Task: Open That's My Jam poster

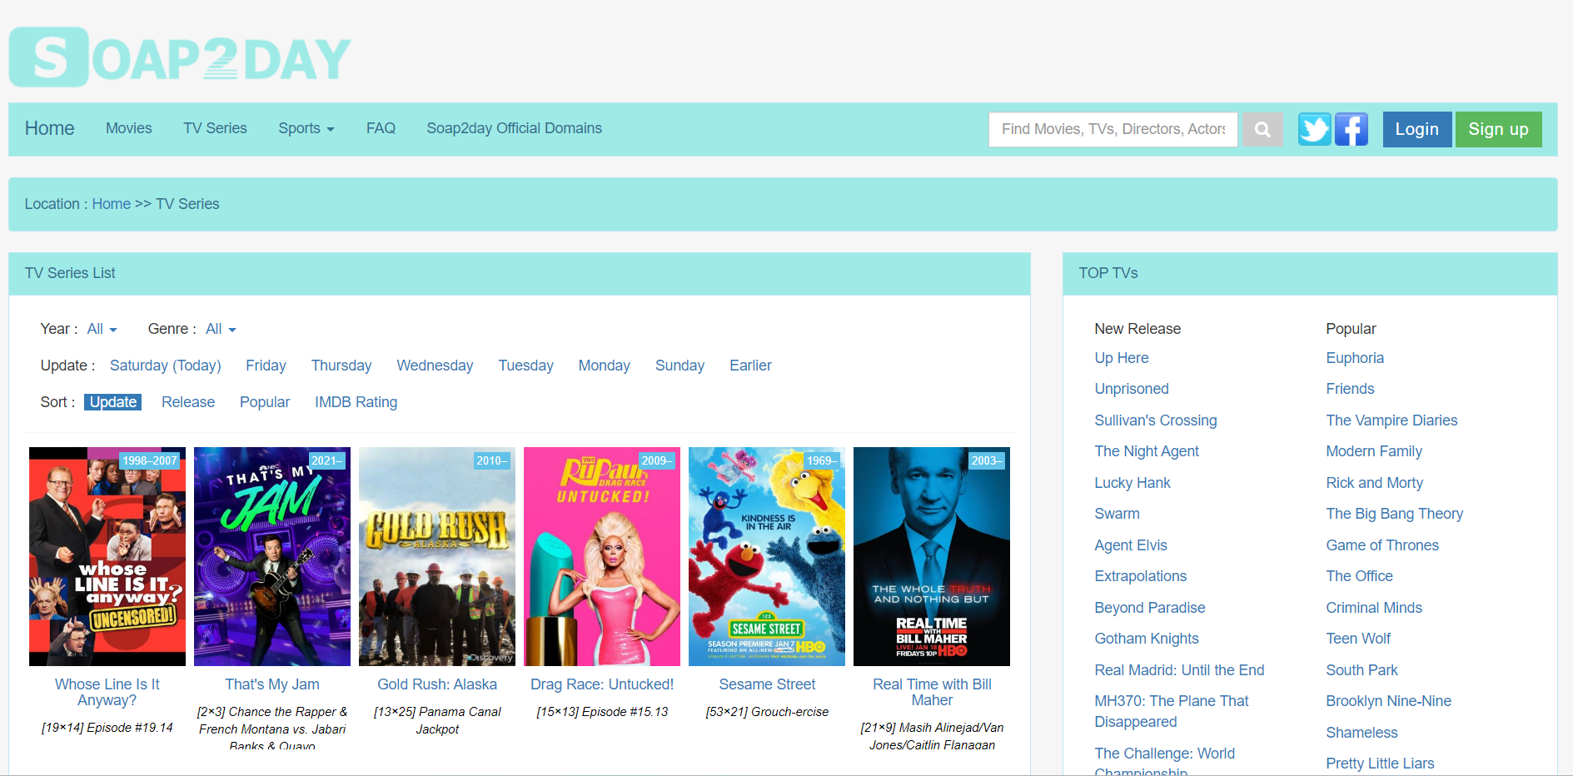Action: (x=272, y=556)
